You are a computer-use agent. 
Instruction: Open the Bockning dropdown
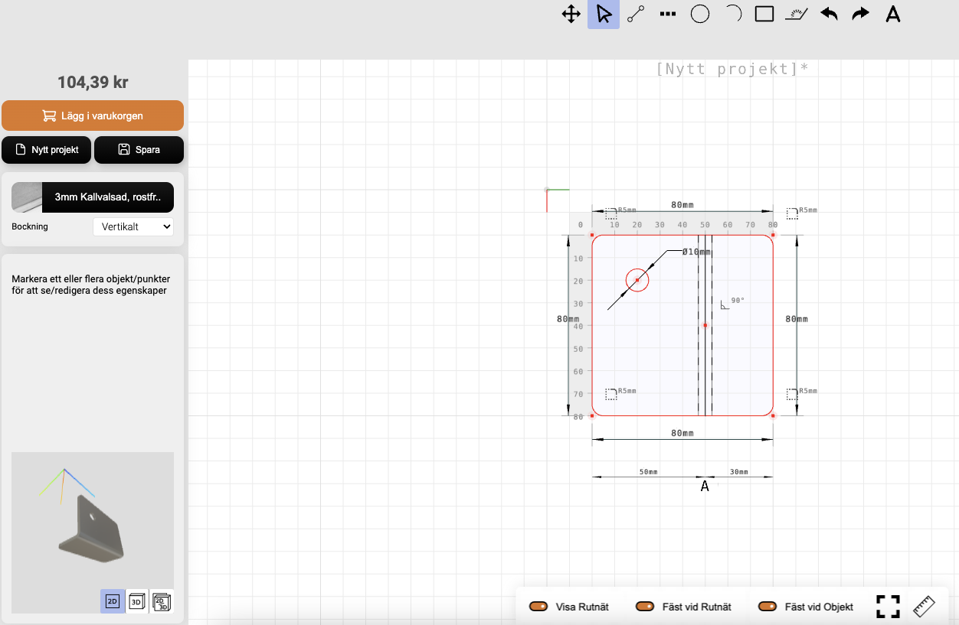tap(133, 227)
